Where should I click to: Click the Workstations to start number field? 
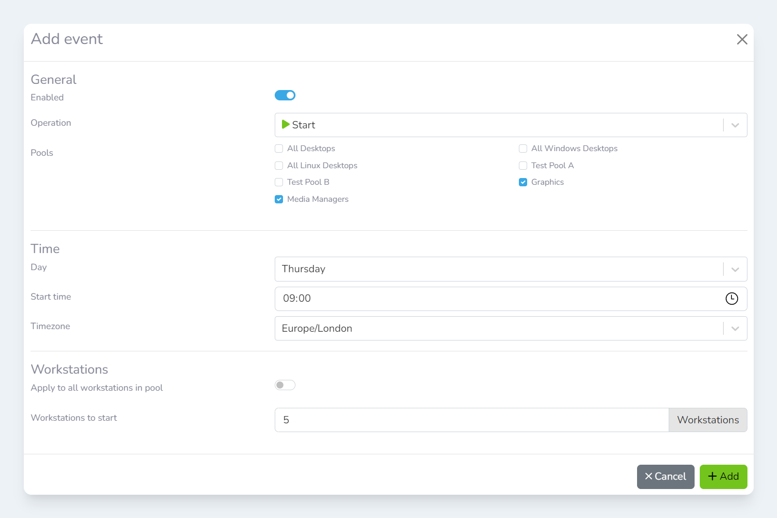pyautogui.click(x=471, y=420)
